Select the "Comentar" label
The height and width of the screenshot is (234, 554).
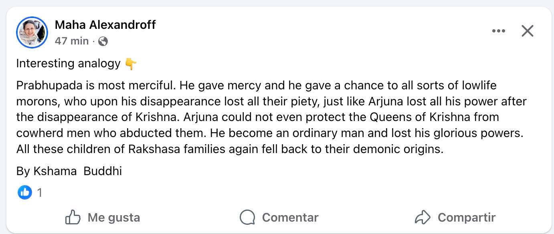pyautogui.click(x=290, y=218)
